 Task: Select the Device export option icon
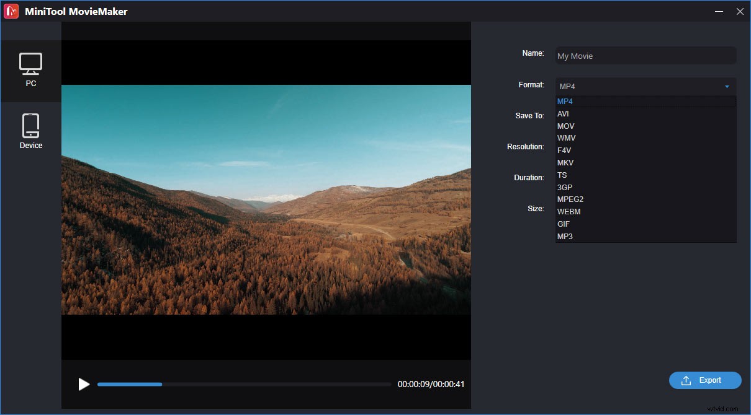coord(31,124)
